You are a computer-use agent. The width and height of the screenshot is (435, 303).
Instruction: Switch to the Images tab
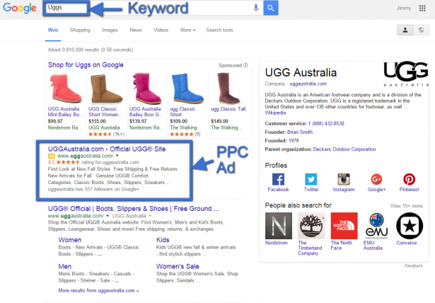(110, 30)
